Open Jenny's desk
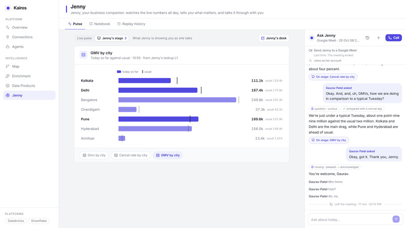The width and height of the screenshot is (406, 228). tap(274, 38)
